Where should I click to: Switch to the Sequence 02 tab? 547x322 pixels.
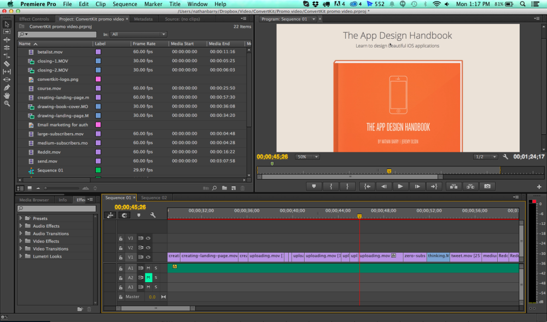154,198
